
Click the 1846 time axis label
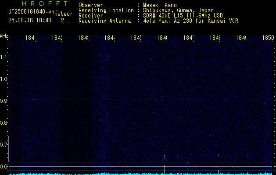[x=162, y=38]
